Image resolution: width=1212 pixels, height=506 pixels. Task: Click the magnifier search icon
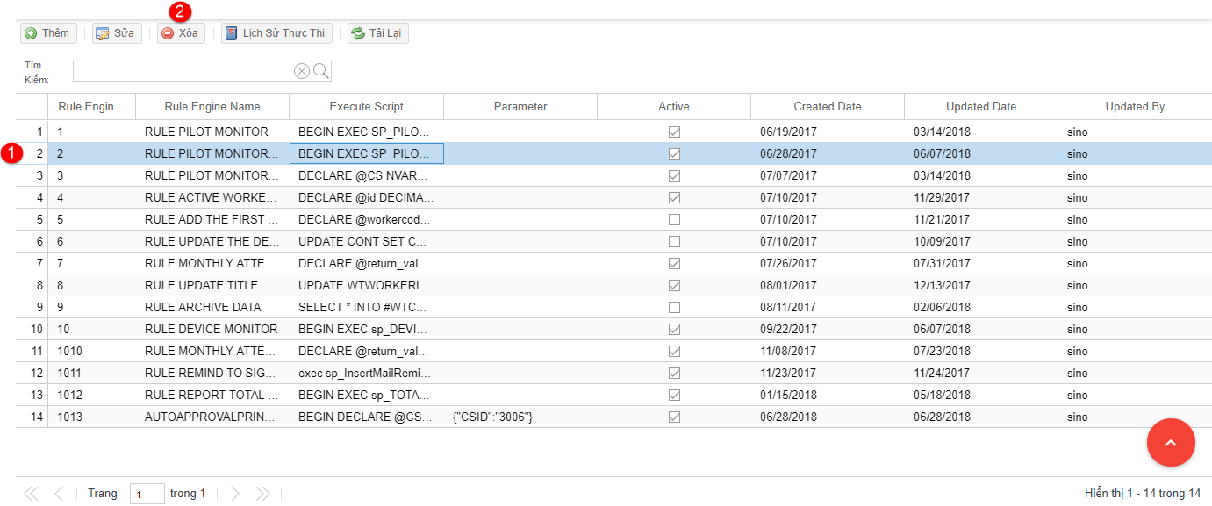(x=321, y=71)
